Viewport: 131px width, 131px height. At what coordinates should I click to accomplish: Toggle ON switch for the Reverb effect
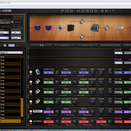[31, 121]
